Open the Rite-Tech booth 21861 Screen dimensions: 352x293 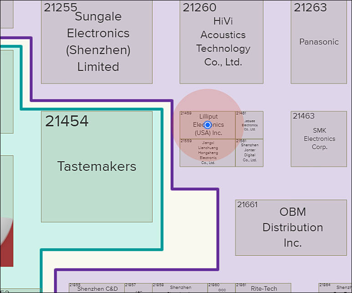click(263, 288)
